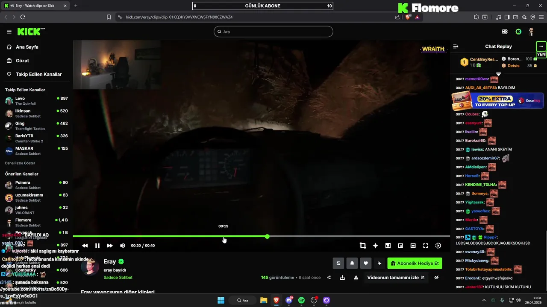Open Poinera recommended channel
The image size is (547, 307).
(36, 185)
